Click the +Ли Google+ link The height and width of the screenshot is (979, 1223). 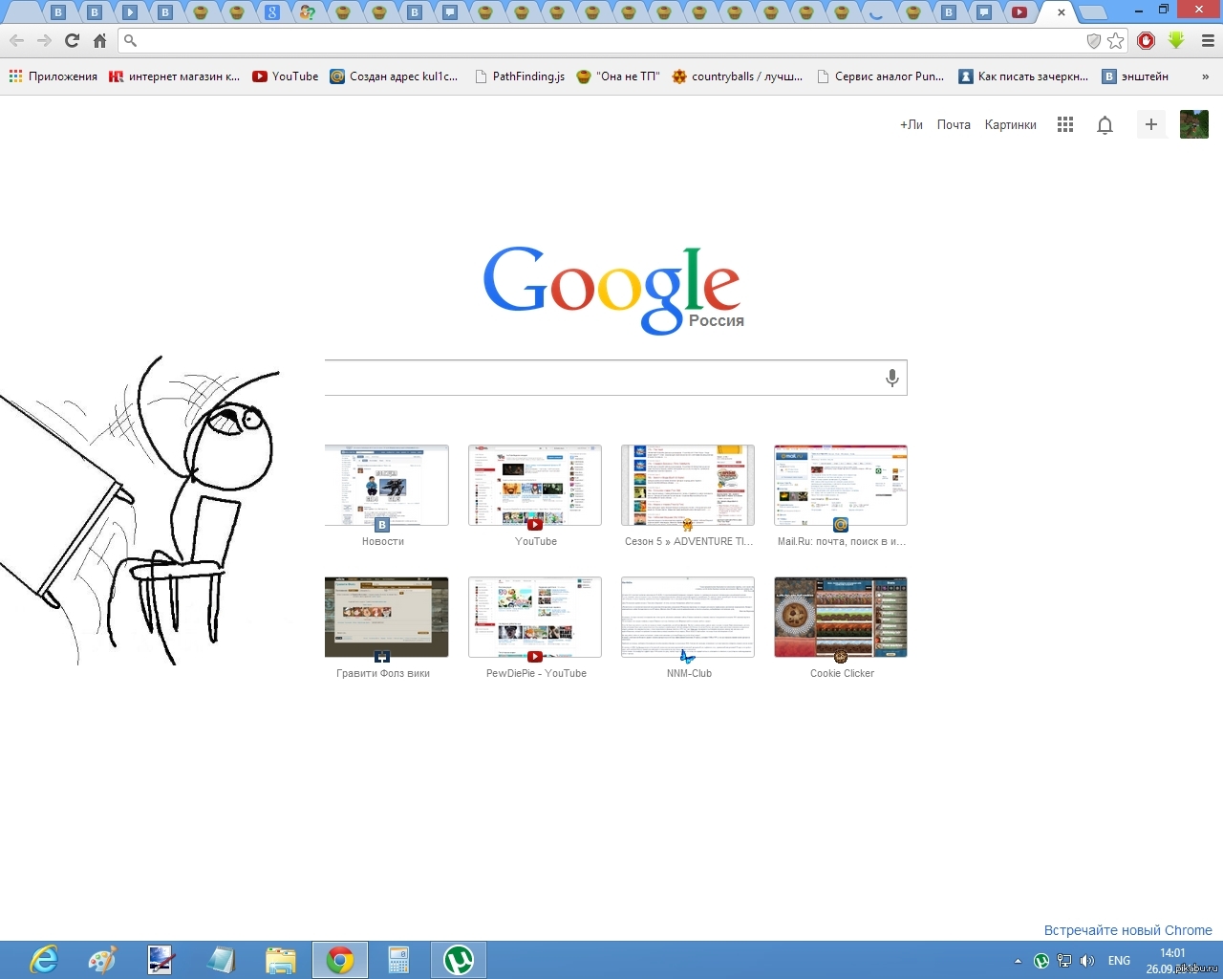(x=912, y=124)
